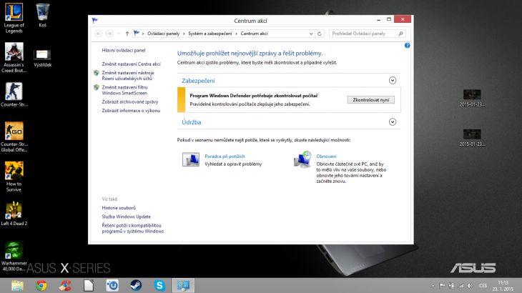Click the Zkontrolovat nyní button
Screen dimensions: 522x293
[x=371, y=100]
